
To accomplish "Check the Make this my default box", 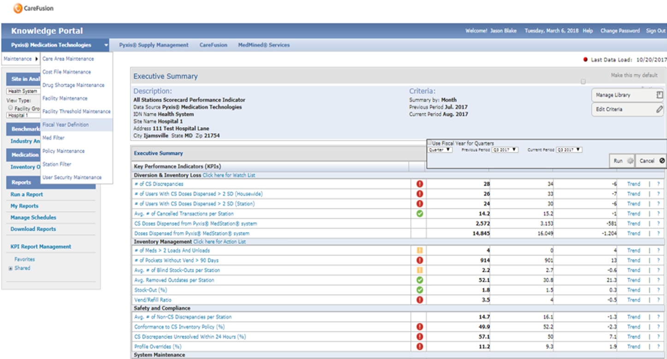I will click(x=583, y=82).
